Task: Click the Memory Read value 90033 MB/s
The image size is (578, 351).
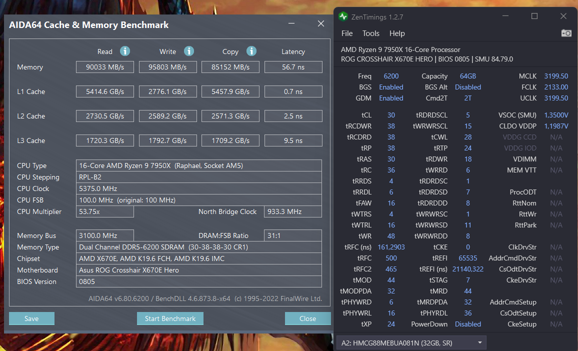Action: pyautogui.click(x=105, y=67)
